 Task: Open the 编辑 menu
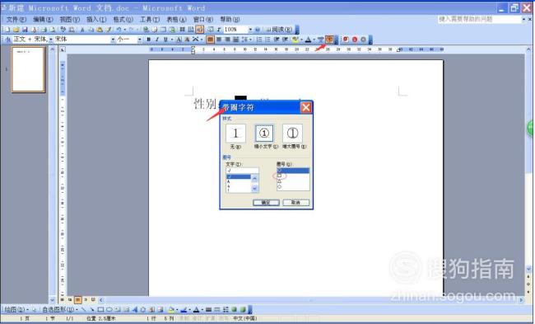click(43, 20)
